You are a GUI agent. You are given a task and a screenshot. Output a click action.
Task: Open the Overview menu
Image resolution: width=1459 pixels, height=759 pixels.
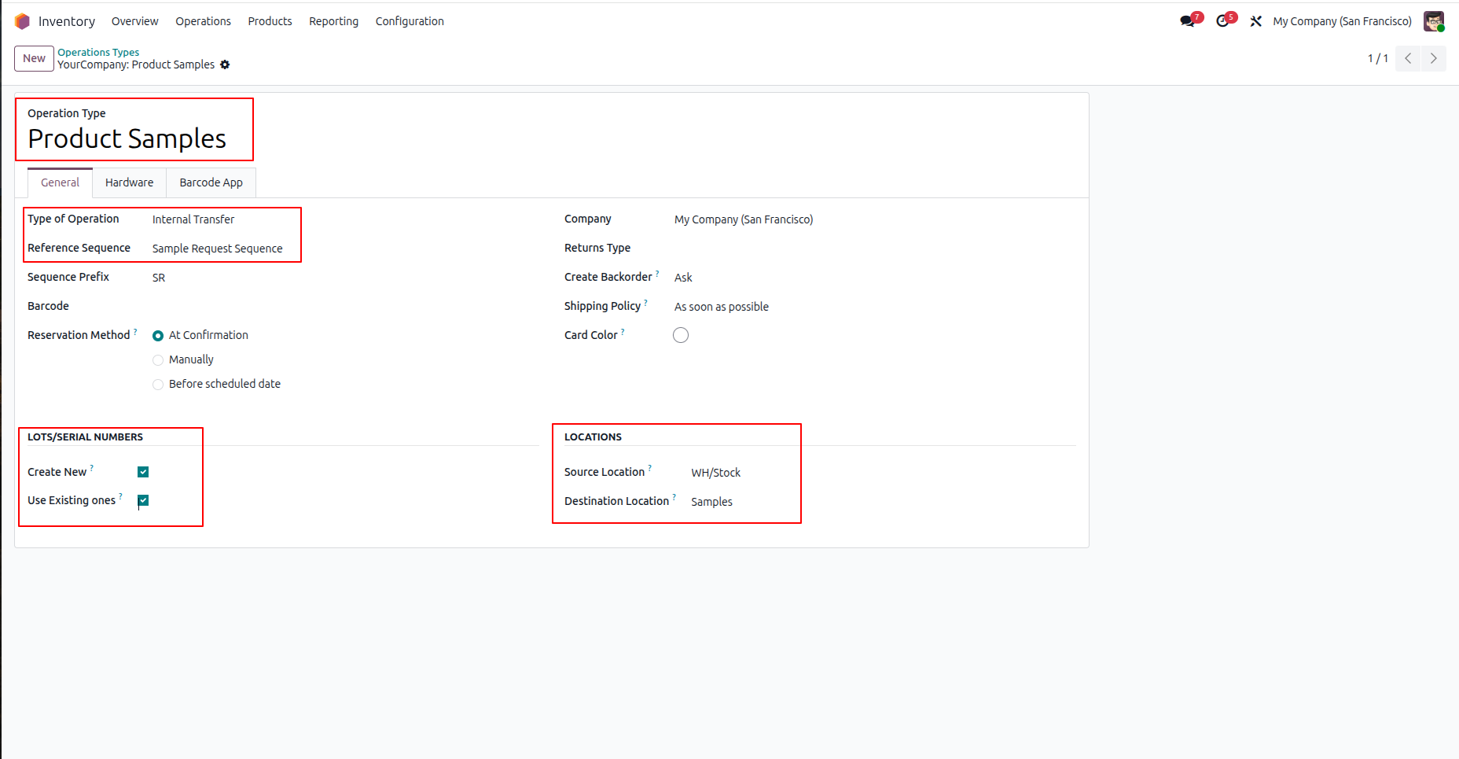[134, 21]
